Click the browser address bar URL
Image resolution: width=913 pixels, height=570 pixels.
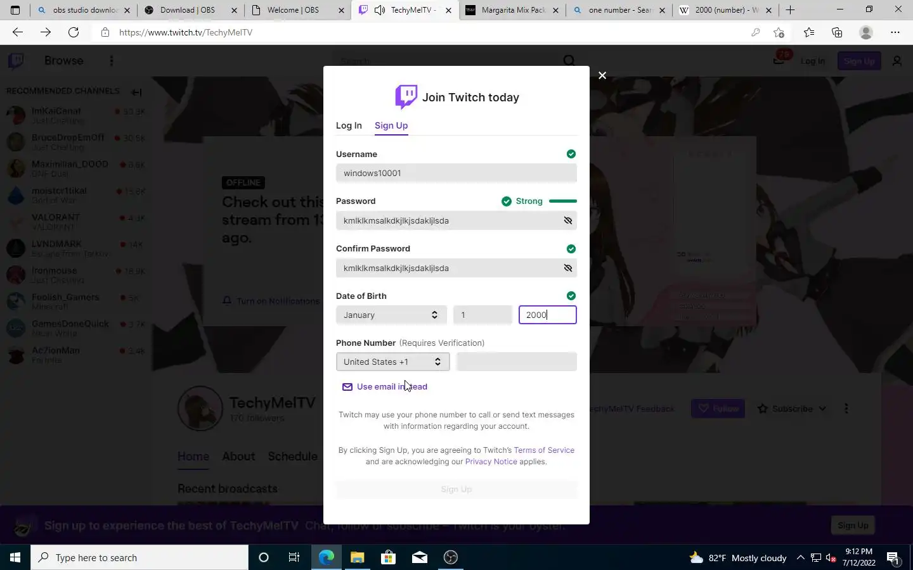click(x=186, y=32)
